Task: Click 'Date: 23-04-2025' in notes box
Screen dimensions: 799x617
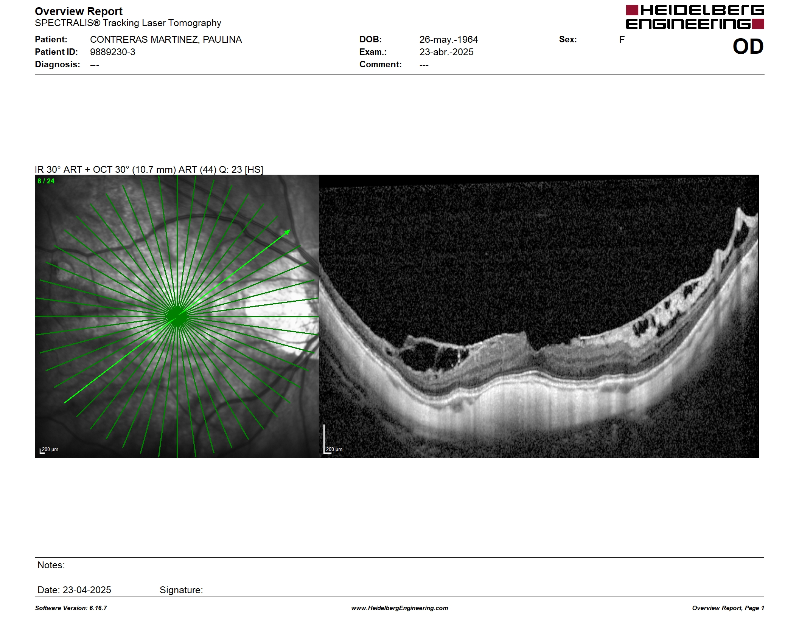Action: pyautogui.click(x=74, y=590)
